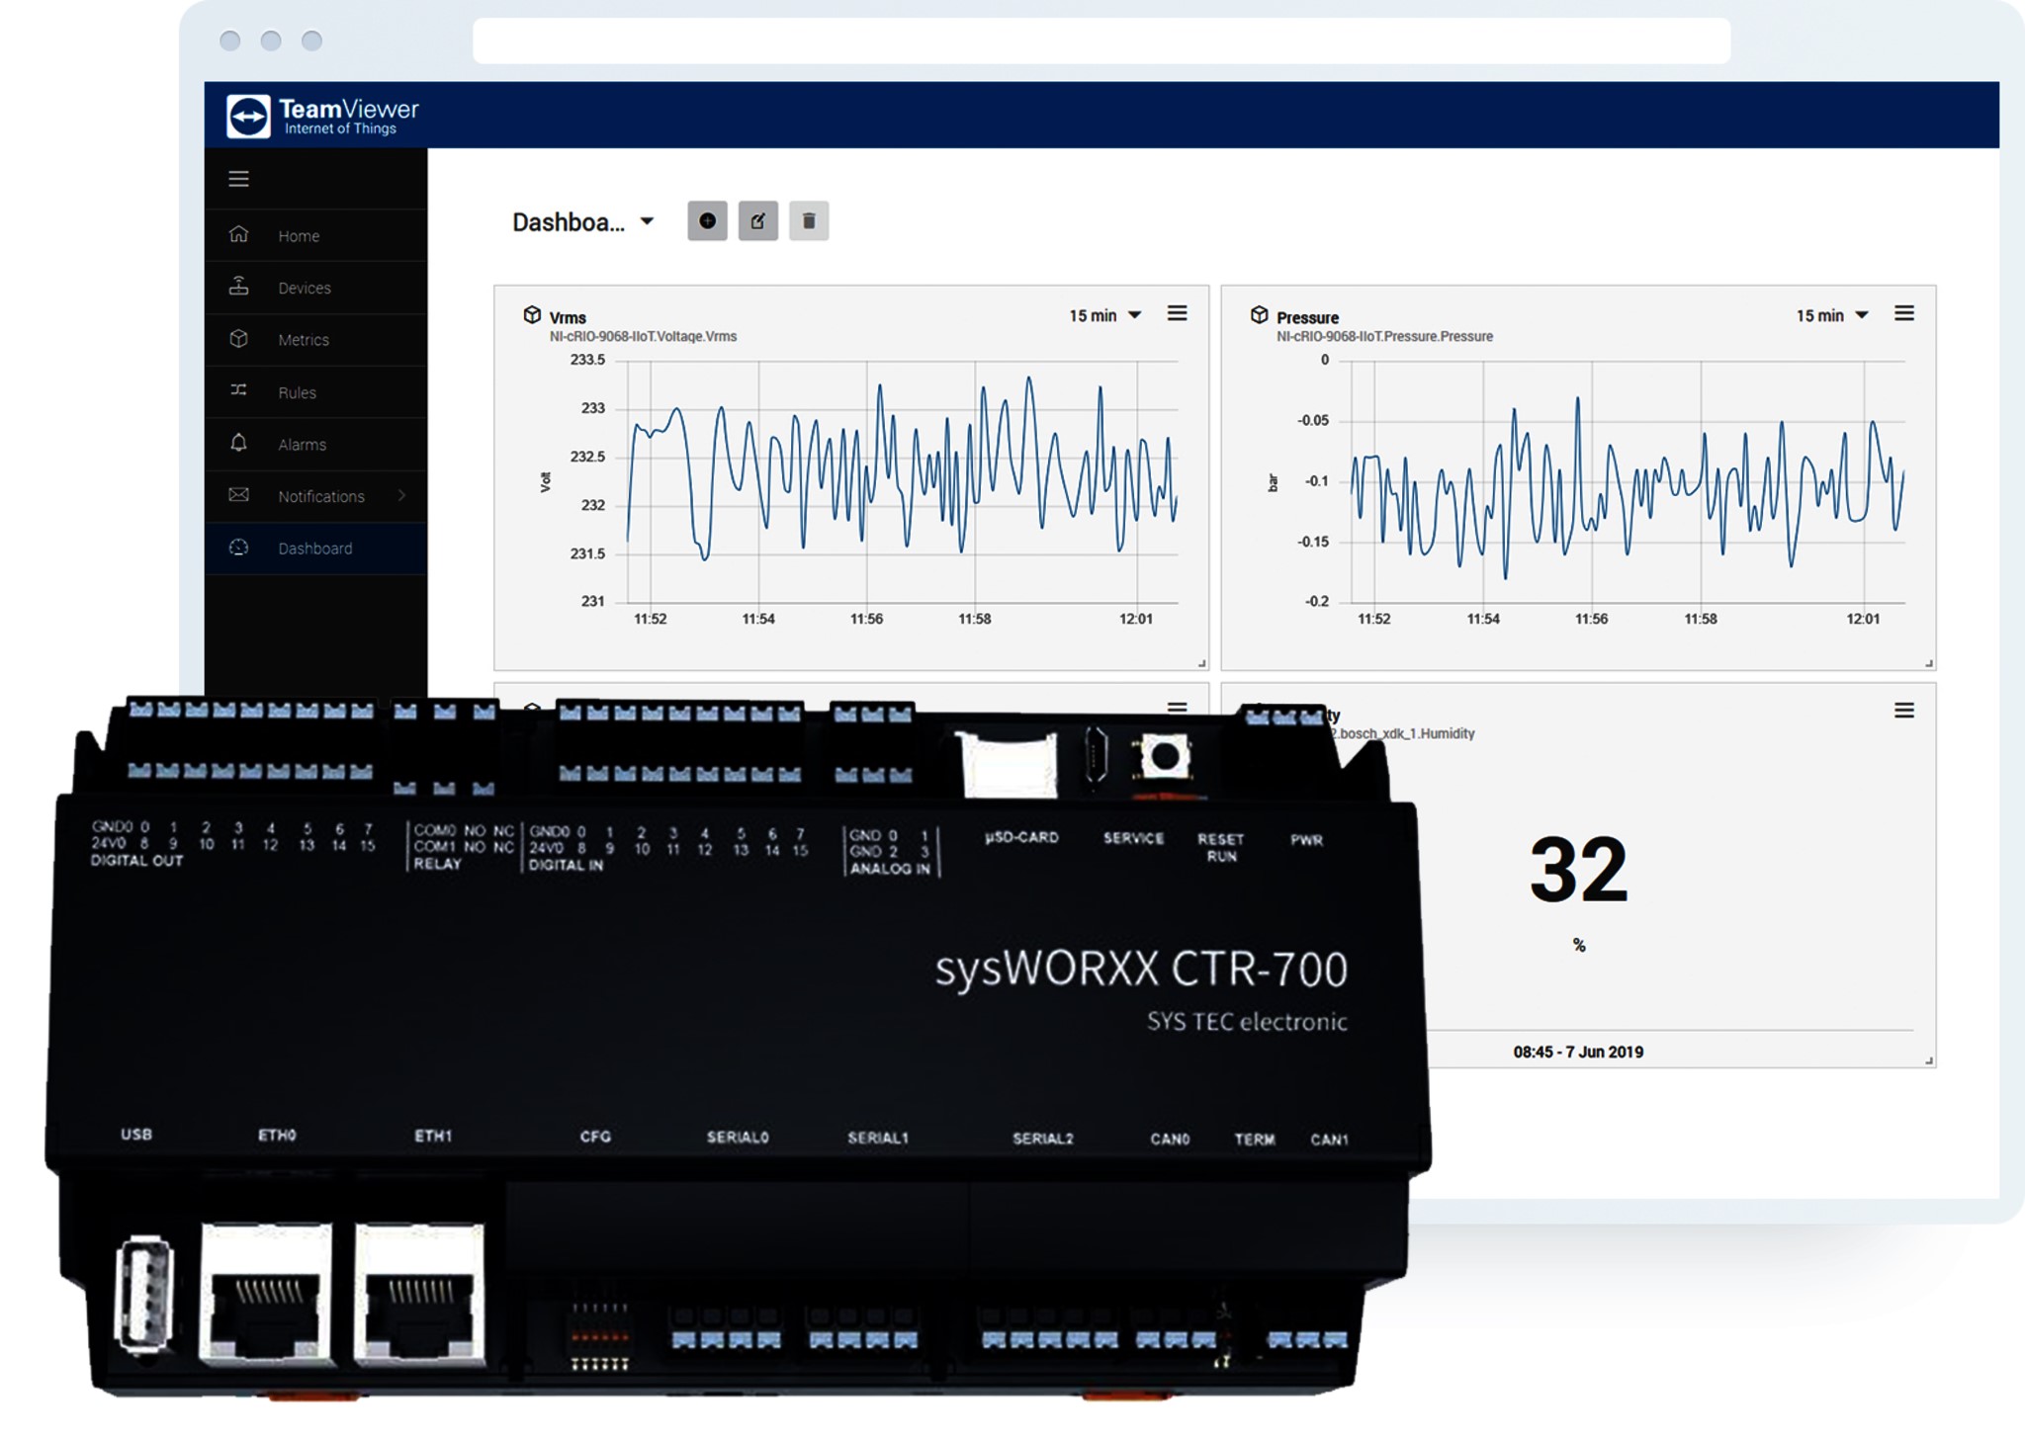Change Pressure widget 15 min time range
The width and height of the screenshot is (2025, 1439).
pos(1832,315)
